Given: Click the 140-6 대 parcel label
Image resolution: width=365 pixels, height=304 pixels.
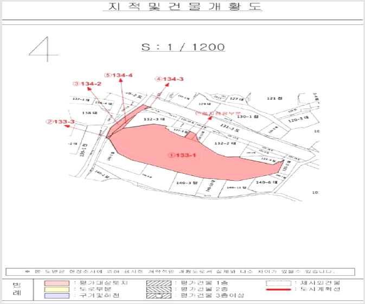Looking at the screenshot, I should pyautogui.click(x=267, y=182).
